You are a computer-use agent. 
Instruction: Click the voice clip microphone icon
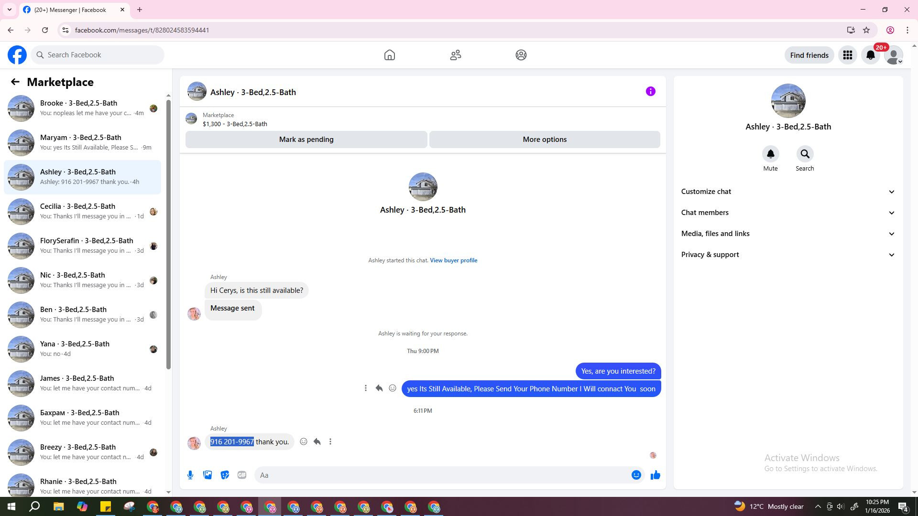[190, 475]
